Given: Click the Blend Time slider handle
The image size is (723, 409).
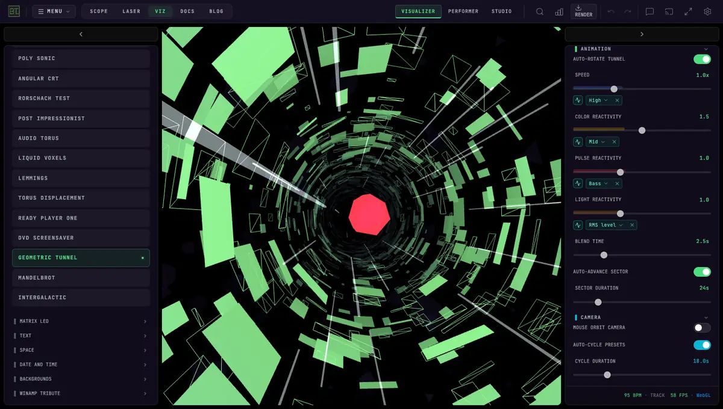Looking at the screenshot, I should coord(604,255).
